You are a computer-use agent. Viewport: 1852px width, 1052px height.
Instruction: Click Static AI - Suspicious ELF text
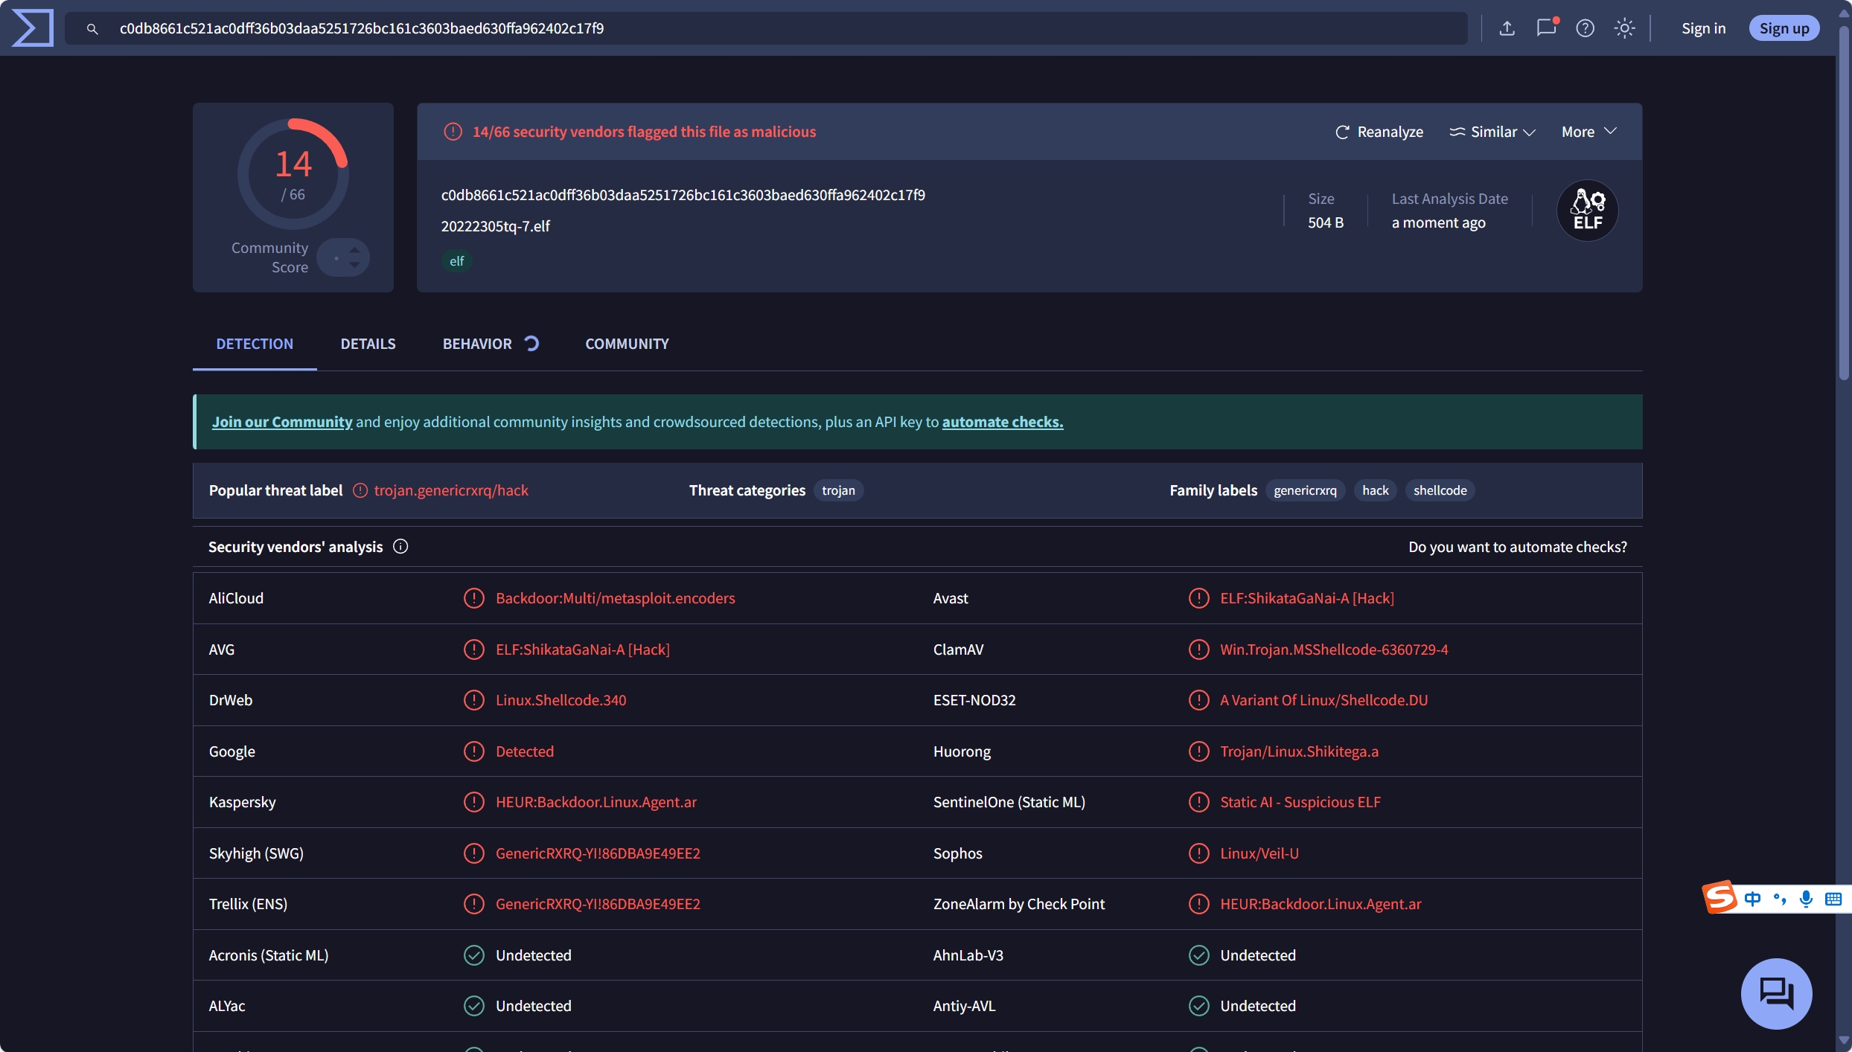pyautogui.click(x=1300, y=802)
